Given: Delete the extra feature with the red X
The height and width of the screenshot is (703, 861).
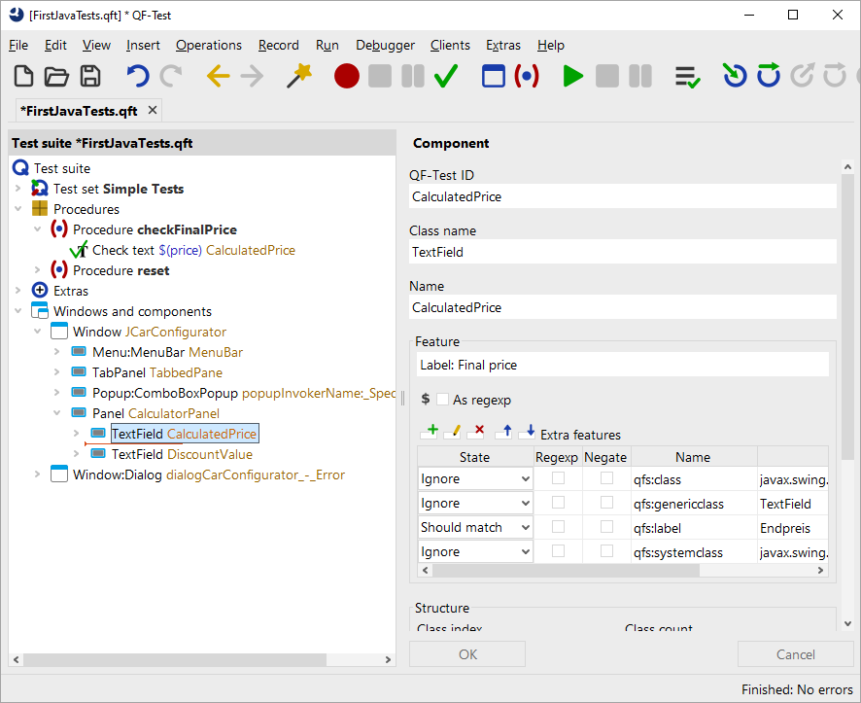Looking at the screenshot, I should pyautogui.click(x=475, y=432).
